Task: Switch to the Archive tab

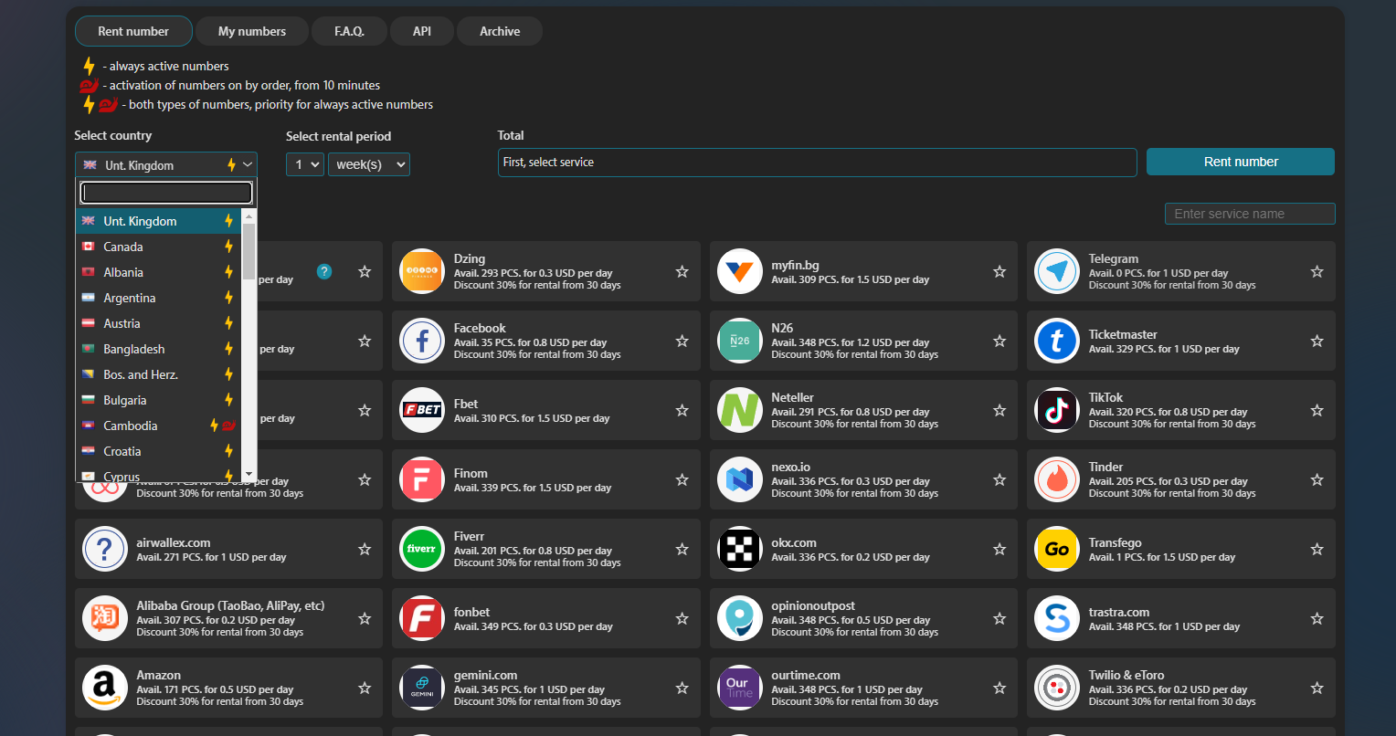Action: point(500,31)
